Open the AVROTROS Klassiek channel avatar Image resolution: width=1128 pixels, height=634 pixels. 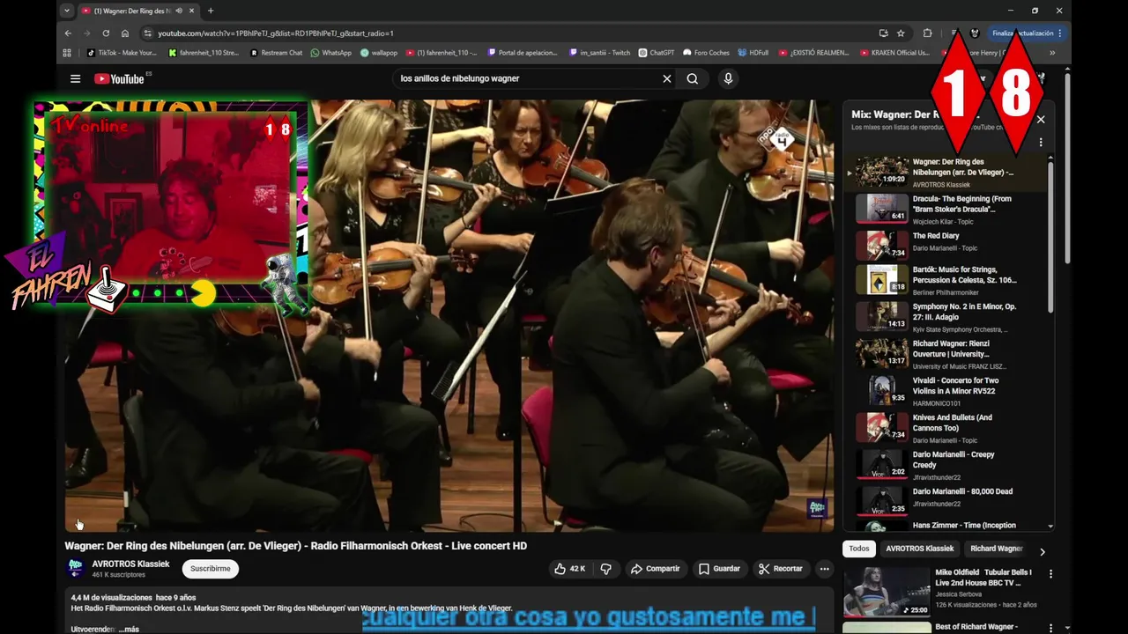[76, 568]
